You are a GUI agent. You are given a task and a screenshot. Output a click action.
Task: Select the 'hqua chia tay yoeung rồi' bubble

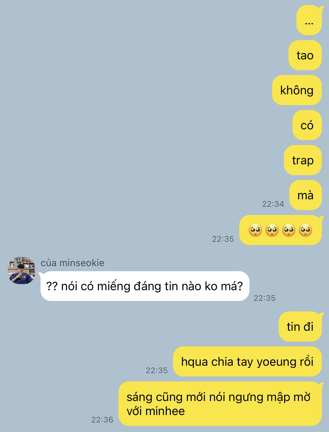tap(247, 362)
